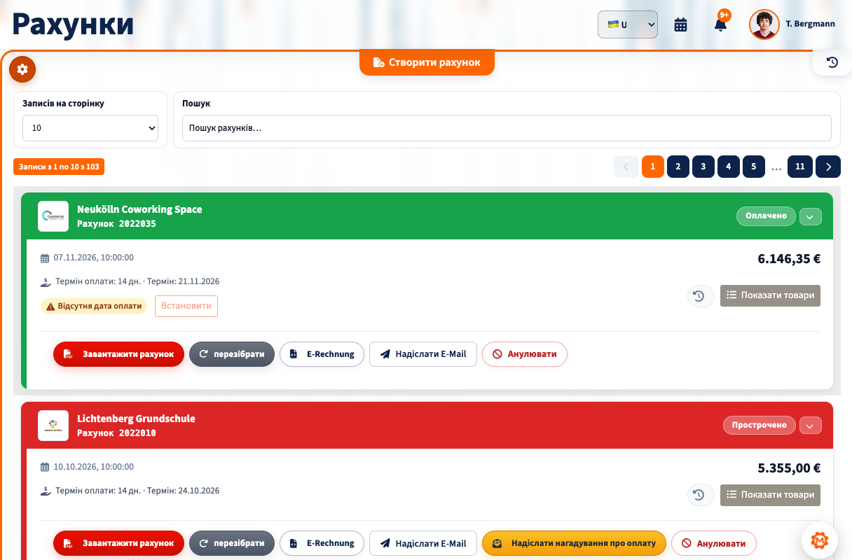Click payment term text ending 24.10.2026
The height and width of the screenshot is (560, 852).
137,491
